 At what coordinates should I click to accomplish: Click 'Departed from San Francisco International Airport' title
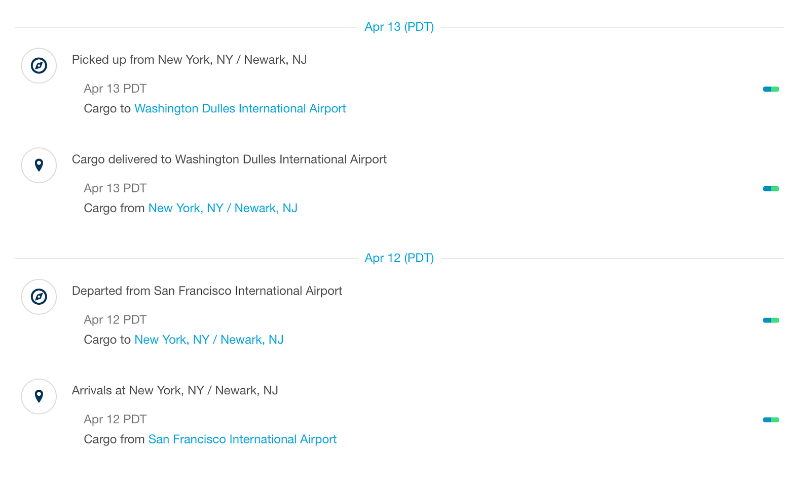(x=207, y=291)
